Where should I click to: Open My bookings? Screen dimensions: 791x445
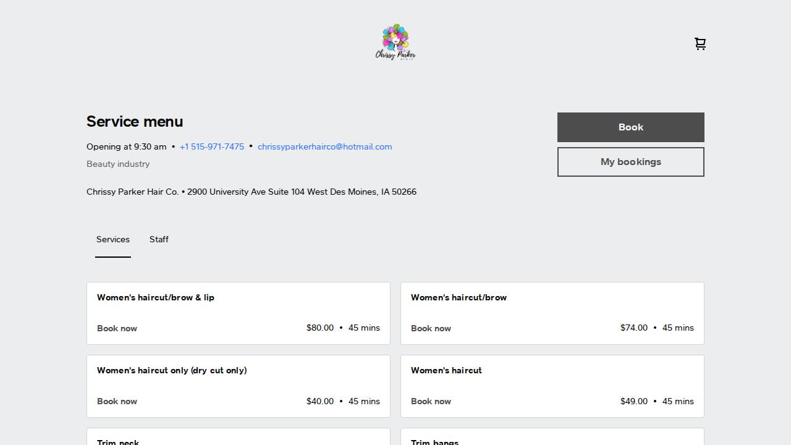pos(630,161)
